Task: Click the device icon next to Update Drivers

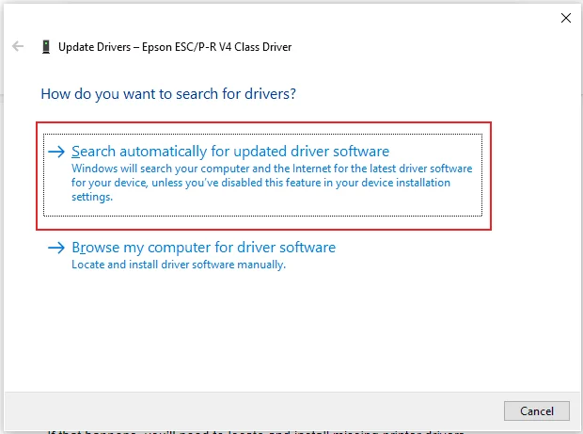Action: tap(46, 47)
